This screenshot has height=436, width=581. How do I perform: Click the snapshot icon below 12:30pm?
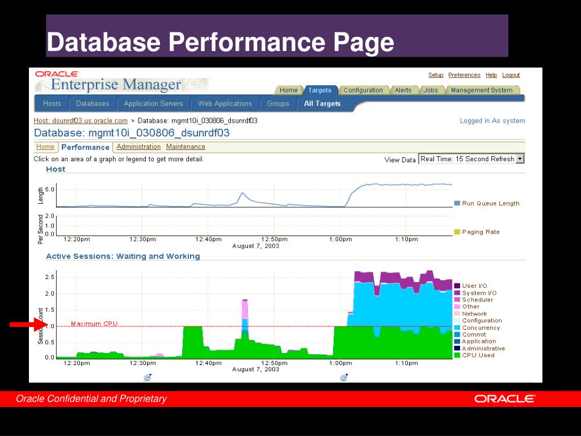coord(148,378)
